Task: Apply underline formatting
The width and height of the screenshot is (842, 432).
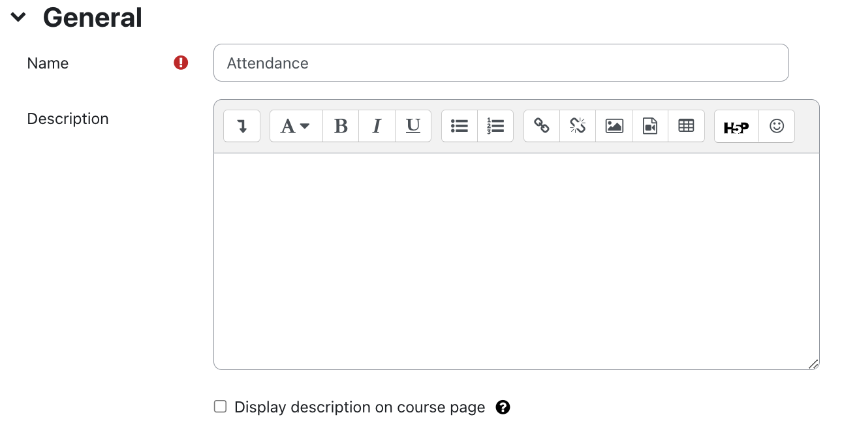Action: [413, 126]
